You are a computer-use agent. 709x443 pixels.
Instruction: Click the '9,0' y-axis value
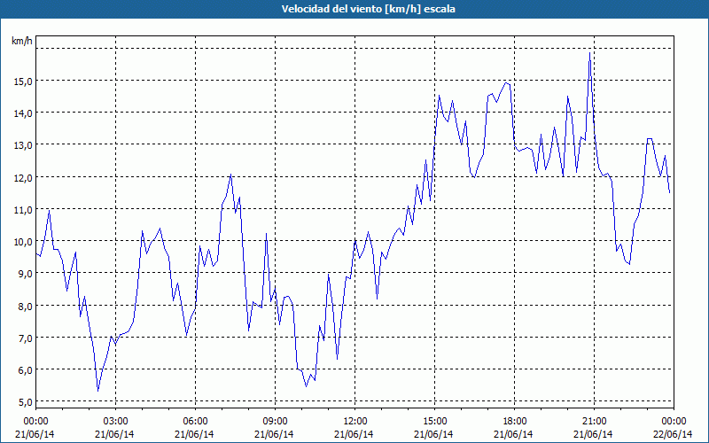pyautogui.click(x=25, y=274)
